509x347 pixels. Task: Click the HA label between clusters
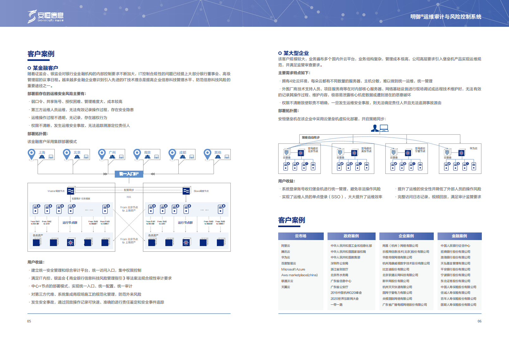point(129,197)
